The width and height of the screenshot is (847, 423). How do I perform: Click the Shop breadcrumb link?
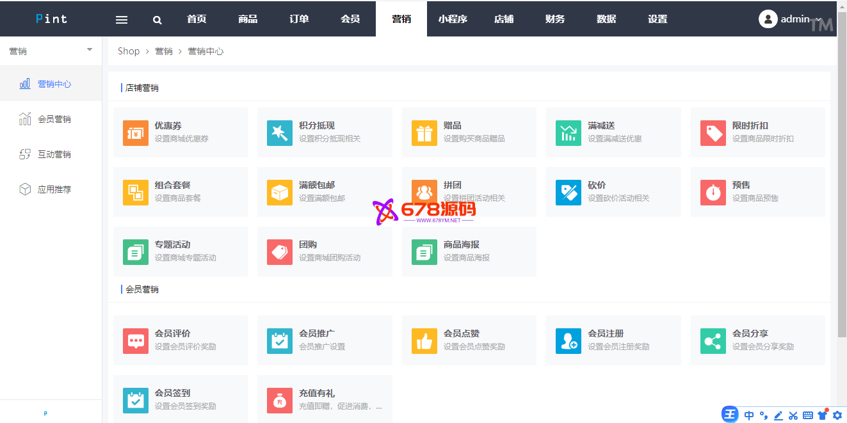[x=129, y=51]
